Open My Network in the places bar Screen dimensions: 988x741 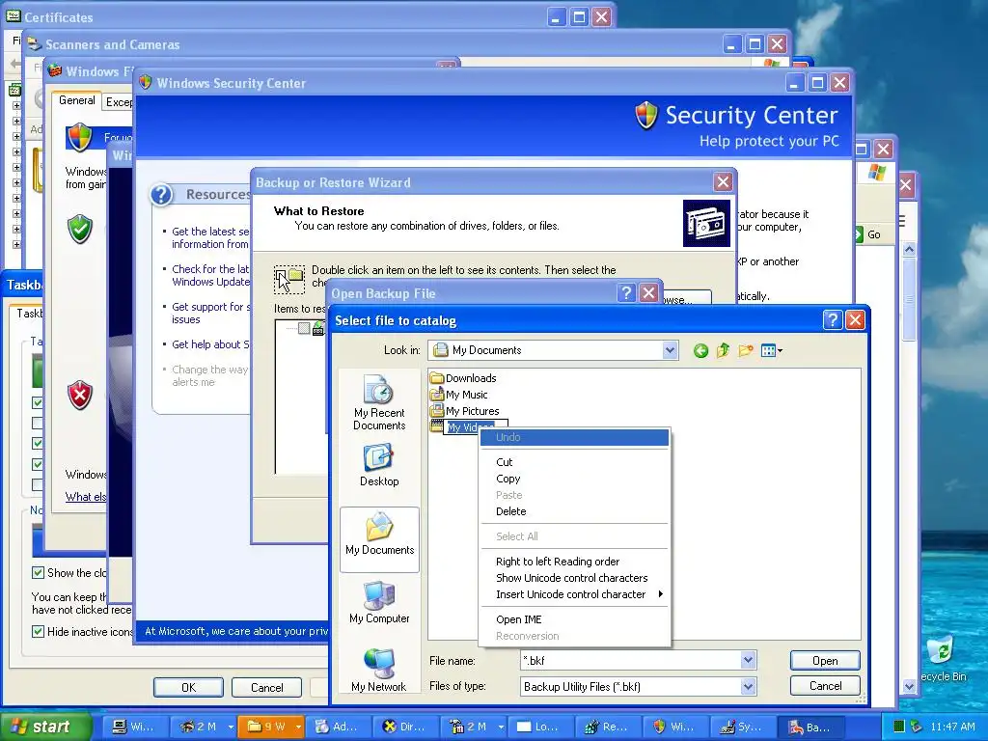click(x=379, y=671)
